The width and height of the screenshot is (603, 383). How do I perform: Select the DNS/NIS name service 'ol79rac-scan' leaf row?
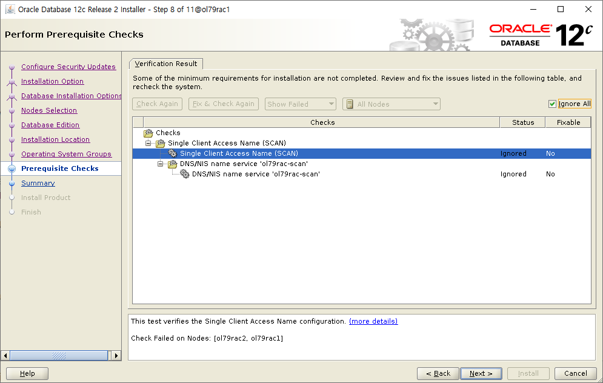(361, 174)
